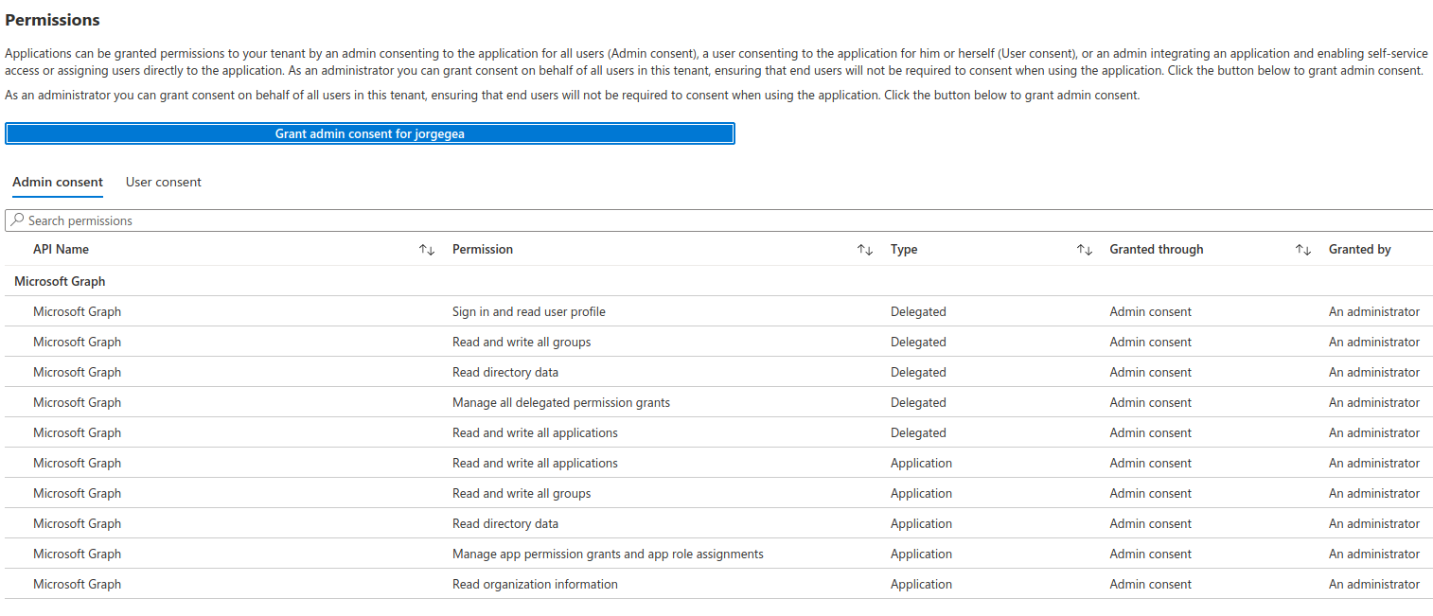The height and width of the screenshot is (616, 1433).
Task: Click Microsoft Graph API cell in Sign in row
Action: tap(77, 311)
